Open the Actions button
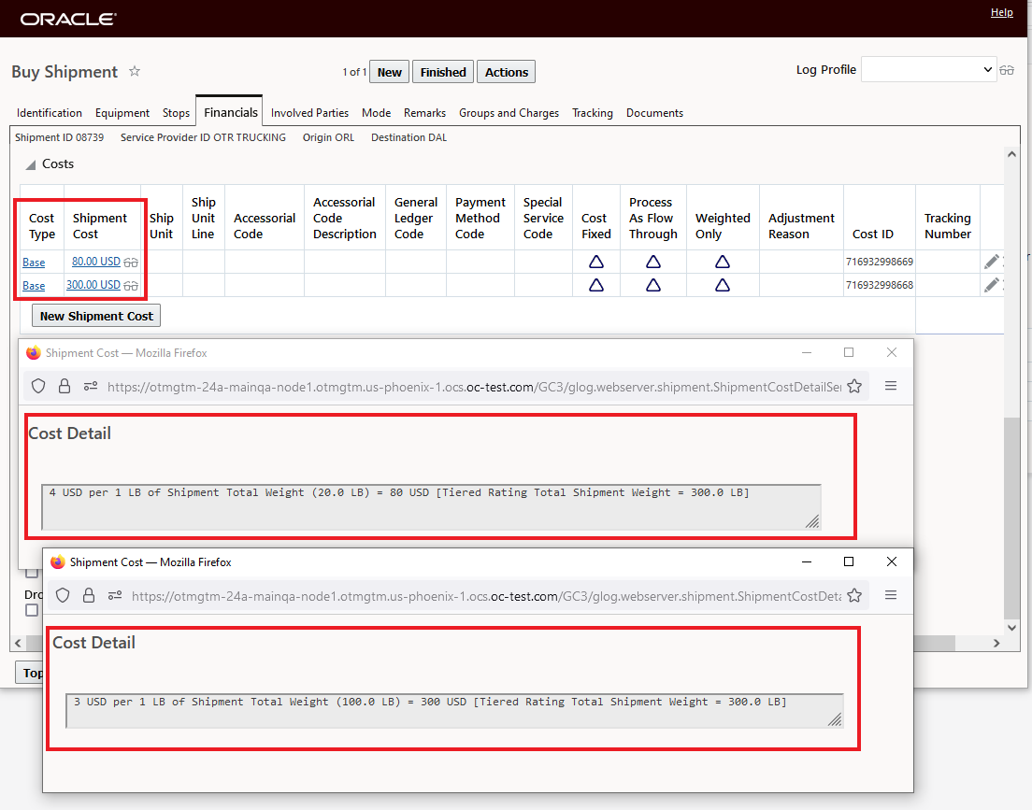Image resolution: width=1032 pixels, height=810 pixels. tap(506, 72)
